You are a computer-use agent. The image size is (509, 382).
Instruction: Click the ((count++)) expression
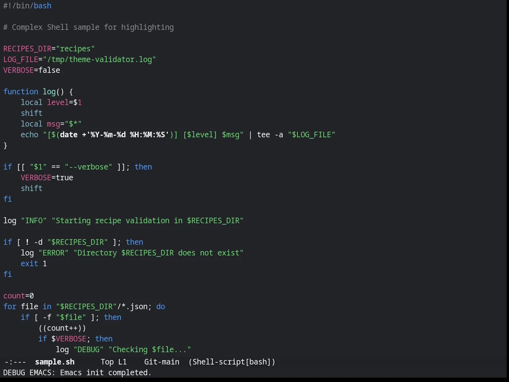click(x=62, y=328)
